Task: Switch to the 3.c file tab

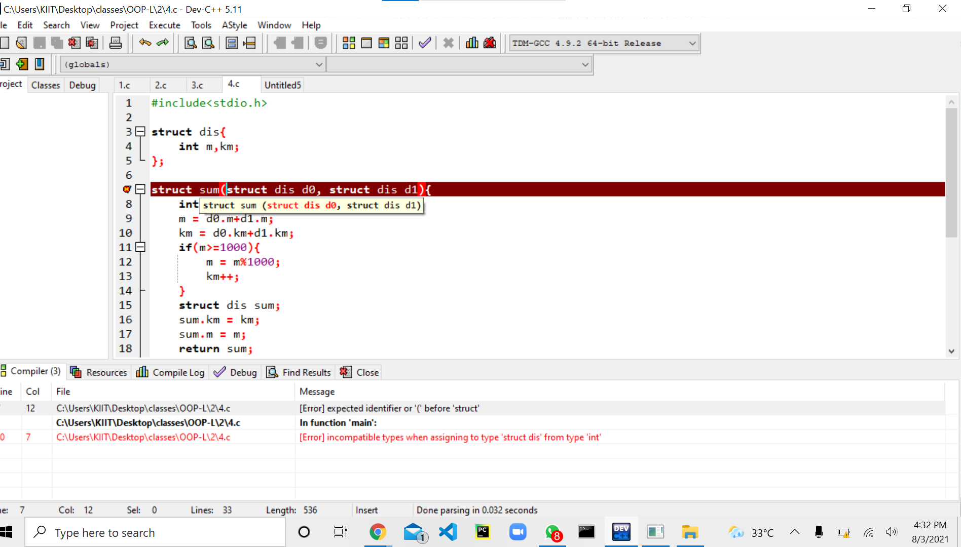Action: pos(197,85)
